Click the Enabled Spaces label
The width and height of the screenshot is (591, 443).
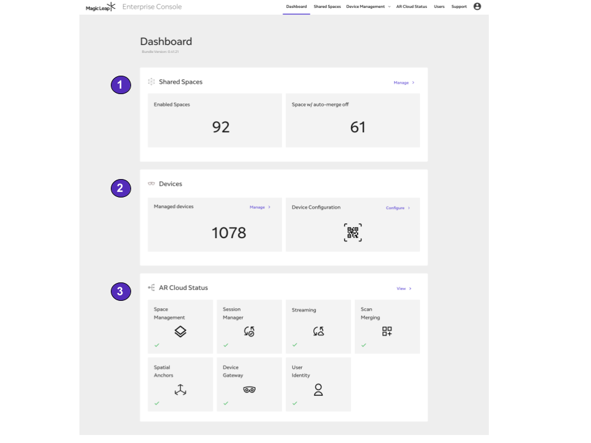pos(172,105)
